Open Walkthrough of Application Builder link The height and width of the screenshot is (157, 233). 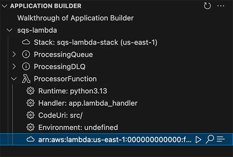coord(75,18)
